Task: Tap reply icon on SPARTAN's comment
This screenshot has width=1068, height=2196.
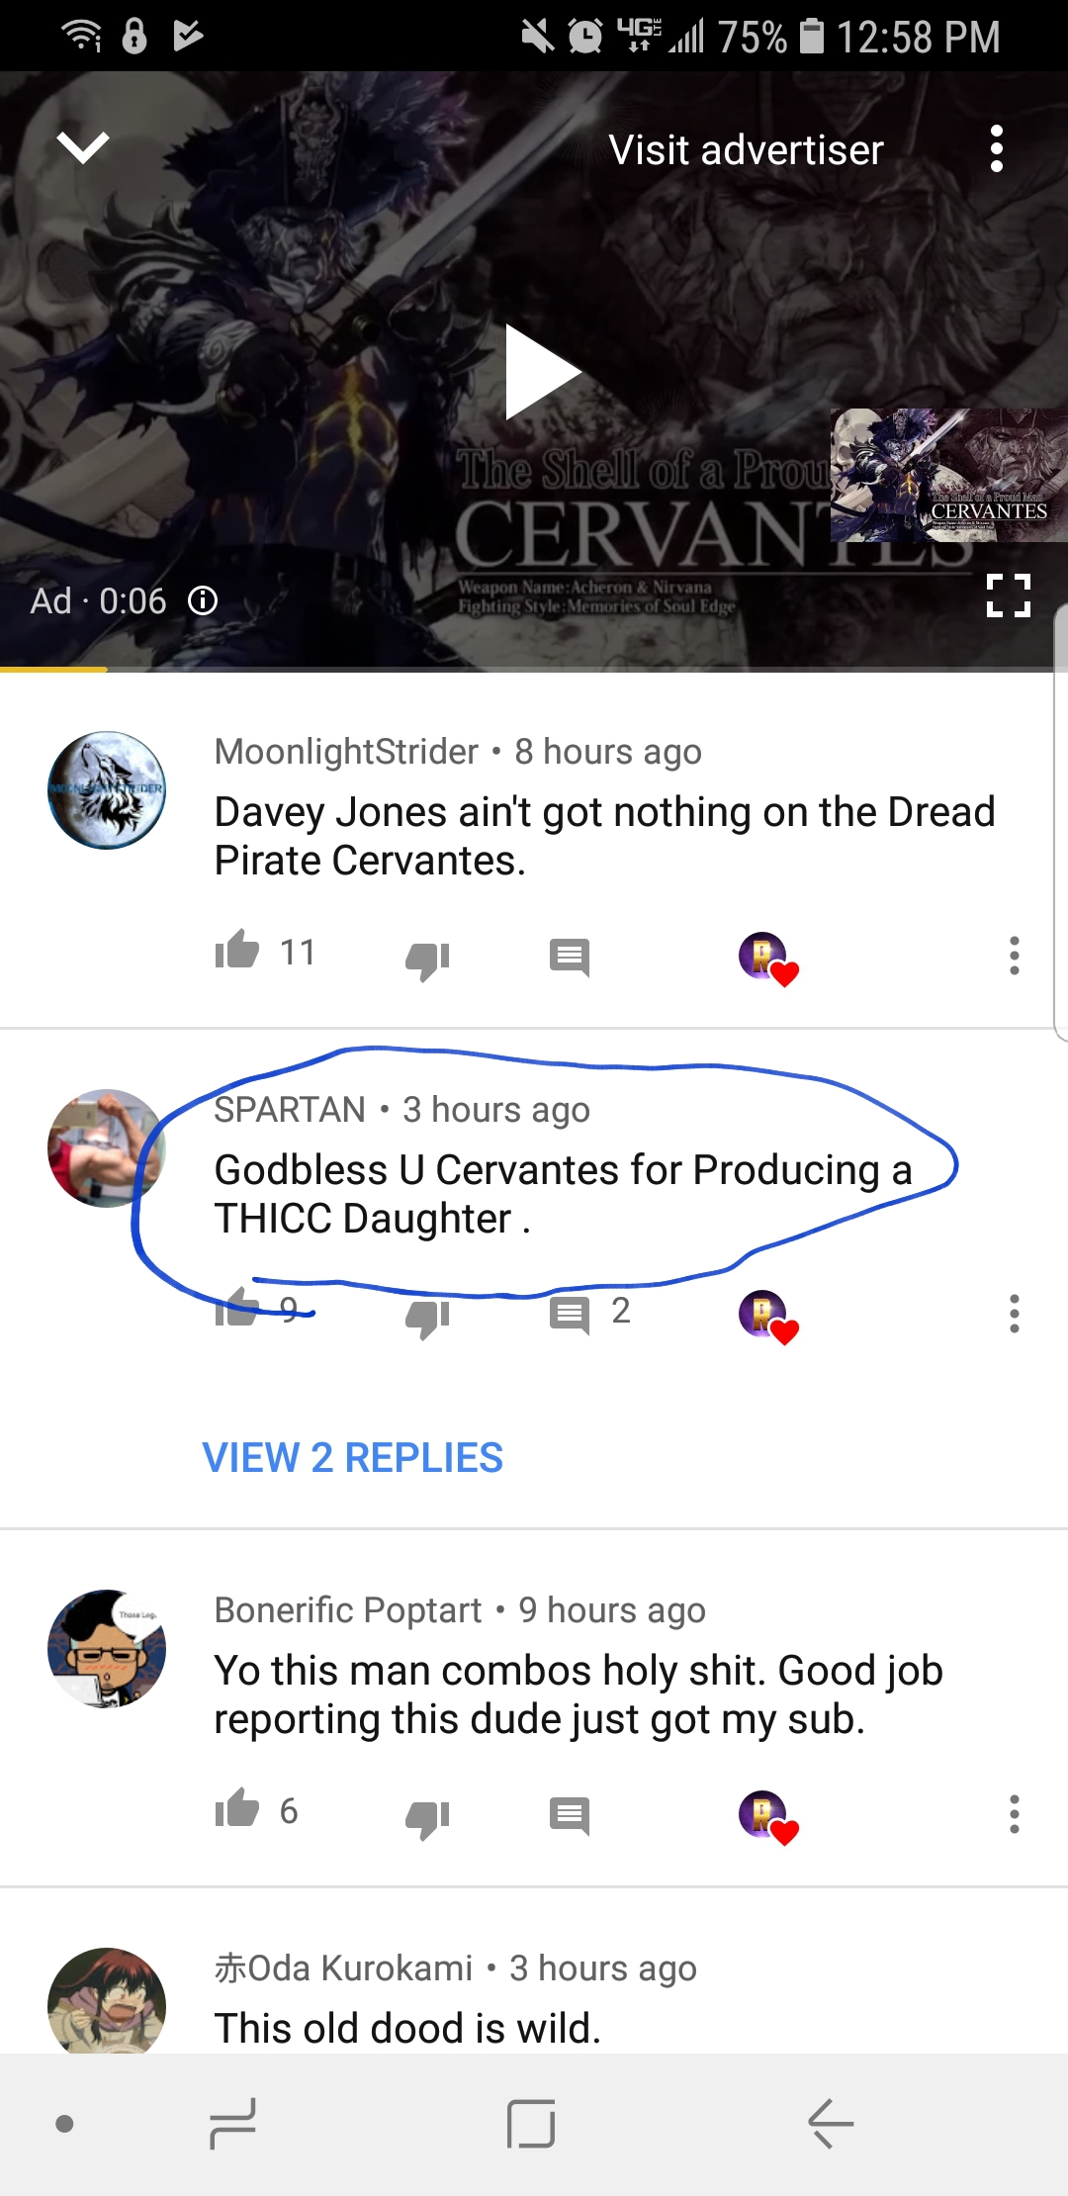Action: click(570, 1316)
